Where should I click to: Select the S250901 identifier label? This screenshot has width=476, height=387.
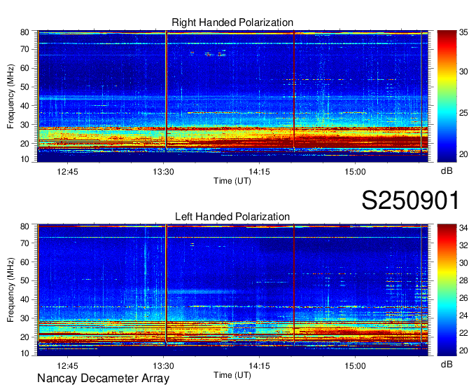pyautogui.click(x=410, y=201)
